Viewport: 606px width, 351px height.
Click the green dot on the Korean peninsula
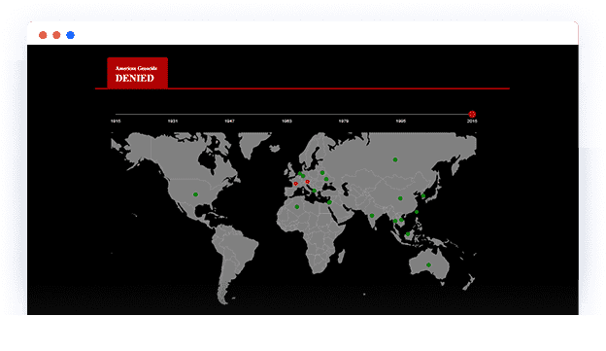(x=423, y=196)
